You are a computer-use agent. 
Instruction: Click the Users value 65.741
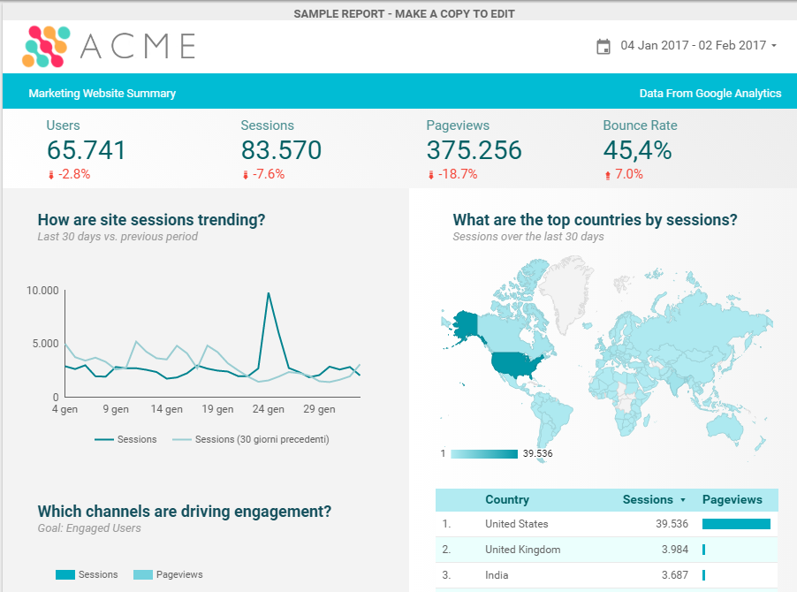(x=86, y=150)
